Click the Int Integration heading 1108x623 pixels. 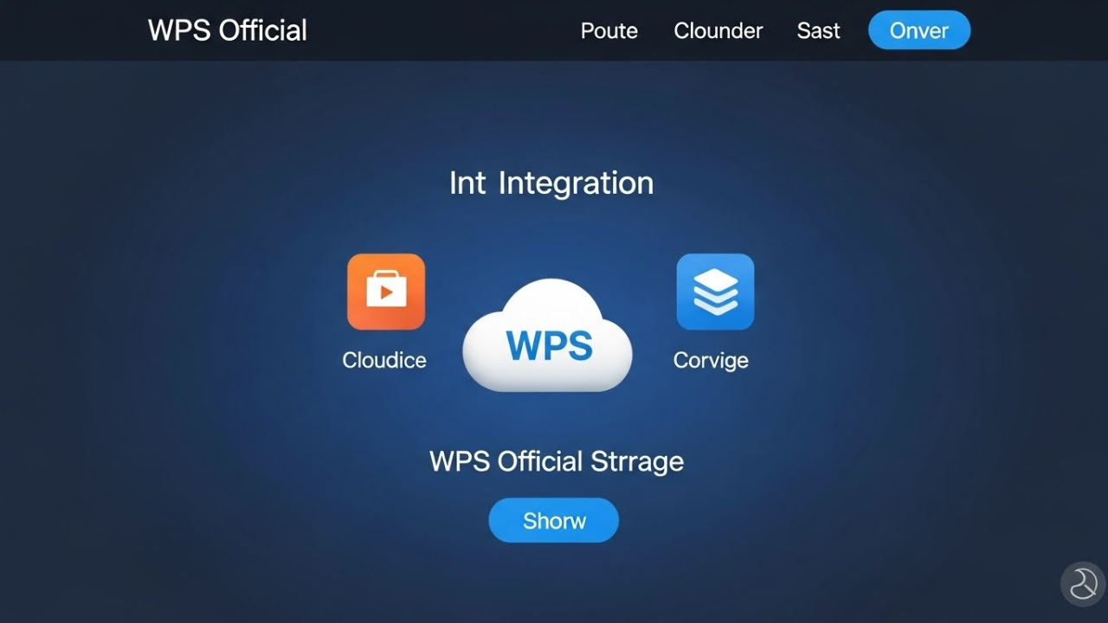(551, 183)
